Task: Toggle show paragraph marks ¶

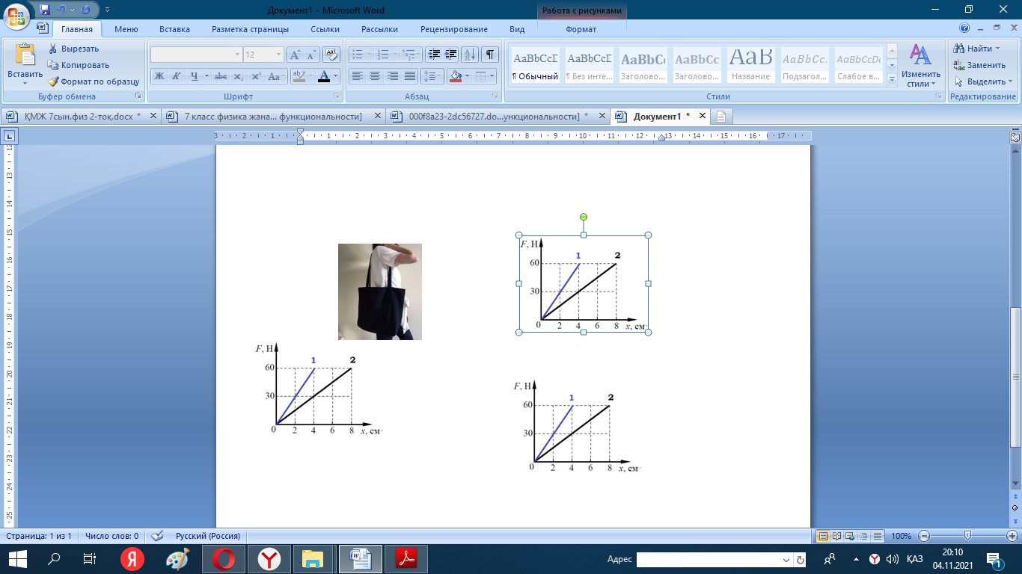Action: [x=490, y=55]
